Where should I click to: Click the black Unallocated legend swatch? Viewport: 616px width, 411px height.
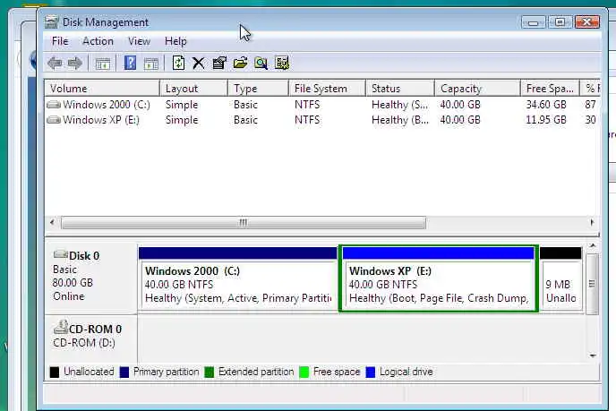(x=55, y=372)
